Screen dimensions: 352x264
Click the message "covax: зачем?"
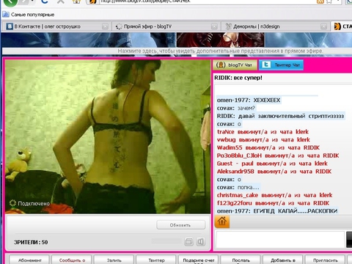[x=236, y=108]
